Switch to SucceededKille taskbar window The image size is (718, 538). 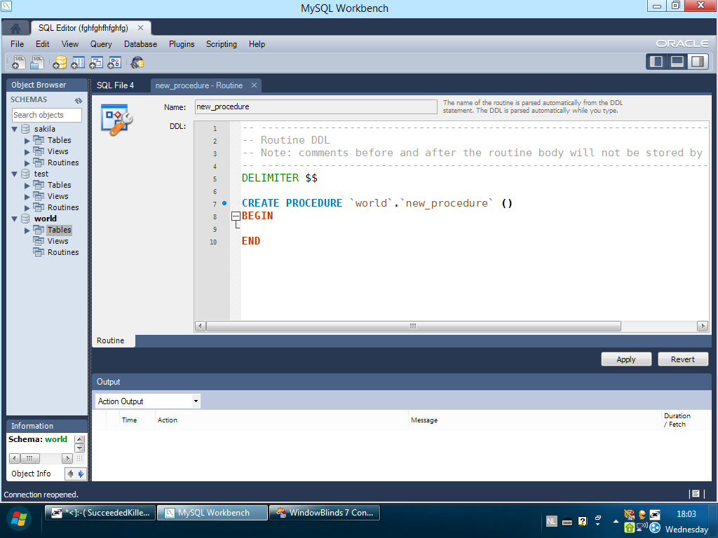point(100,513)
